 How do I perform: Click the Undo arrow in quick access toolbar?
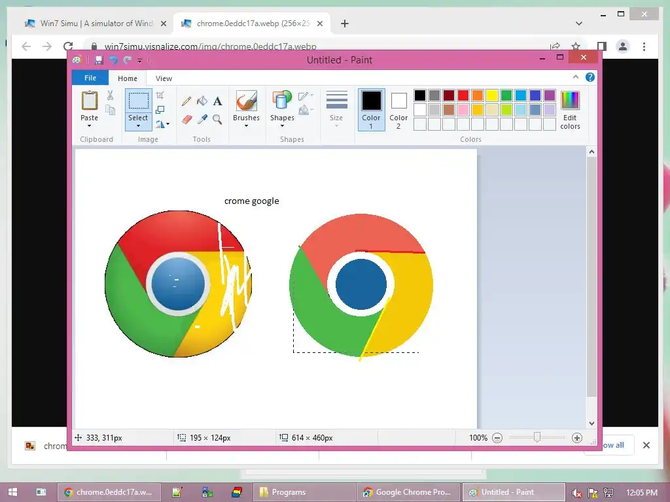pos(113,60)
